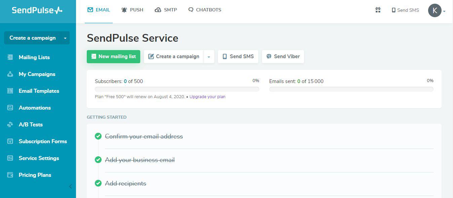Switch to the CHATBOTS tab
The image size is (453, 198).
click(x=204, y=10)
